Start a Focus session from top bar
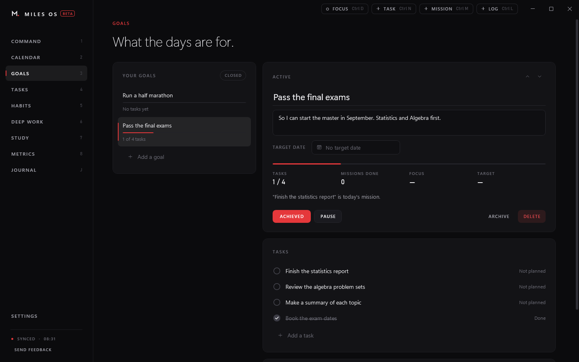 pyautogui.click(x=345, y=9)
